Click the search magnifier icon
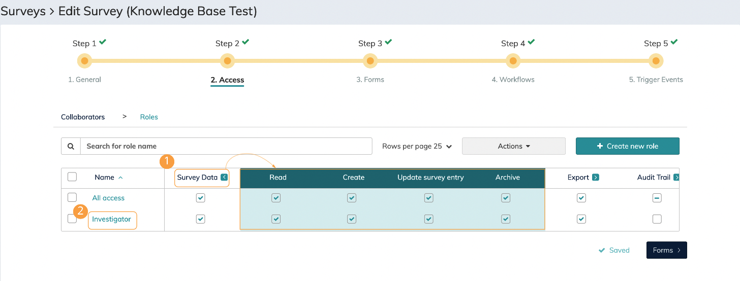 click(x=71, y=146)
